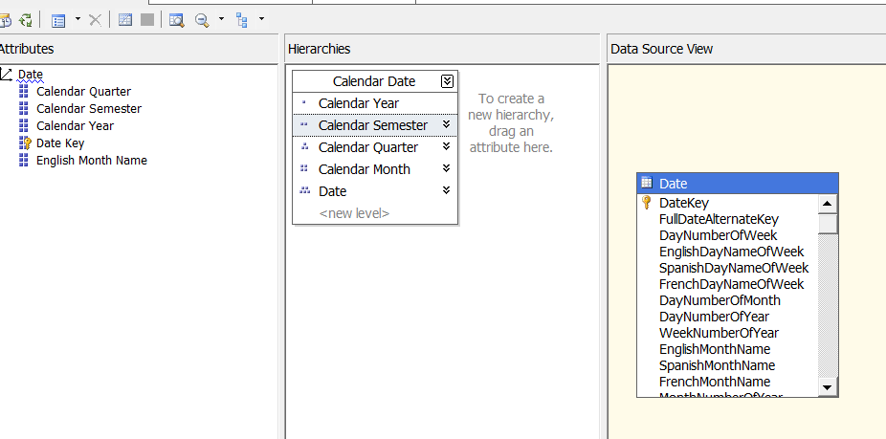Select the WeekNumberOfYear column

click(x=720, y=334)
